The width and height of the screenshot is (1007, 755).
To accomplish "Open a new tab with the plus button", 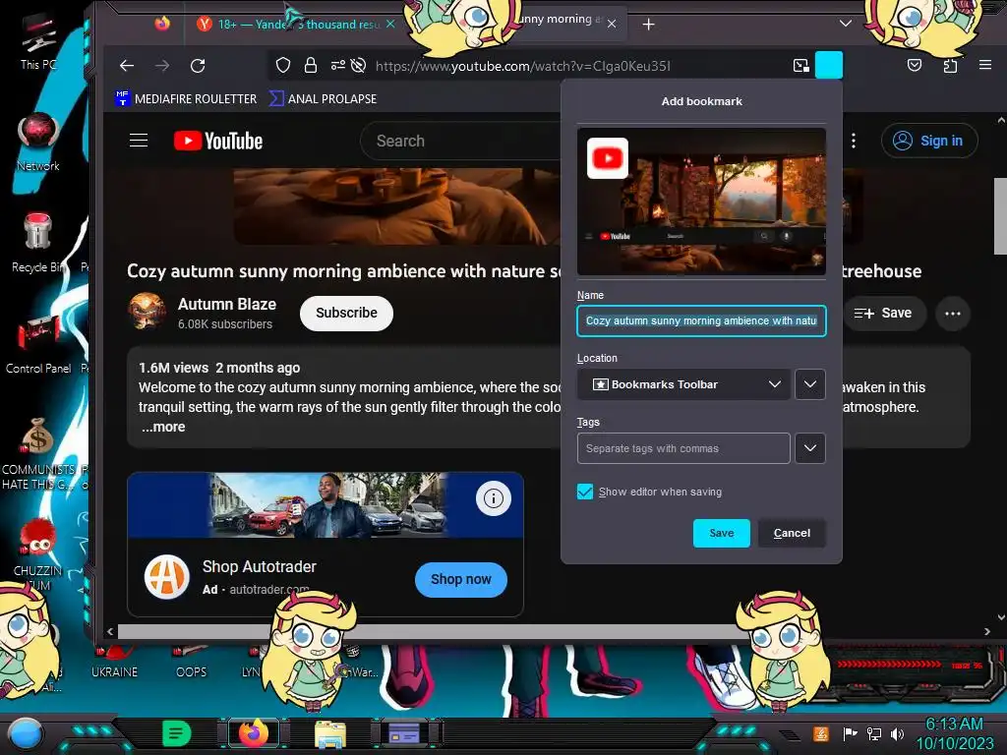I will (649, 25).
